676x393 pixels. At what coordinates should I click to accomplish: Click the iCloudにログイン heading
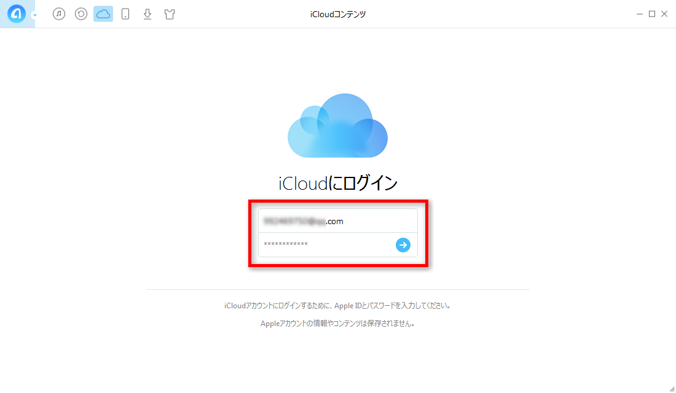point(338,183)
